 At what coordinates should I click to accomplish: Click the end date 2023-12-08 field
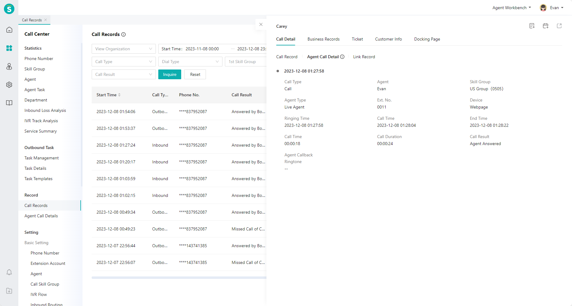point(251,49)
